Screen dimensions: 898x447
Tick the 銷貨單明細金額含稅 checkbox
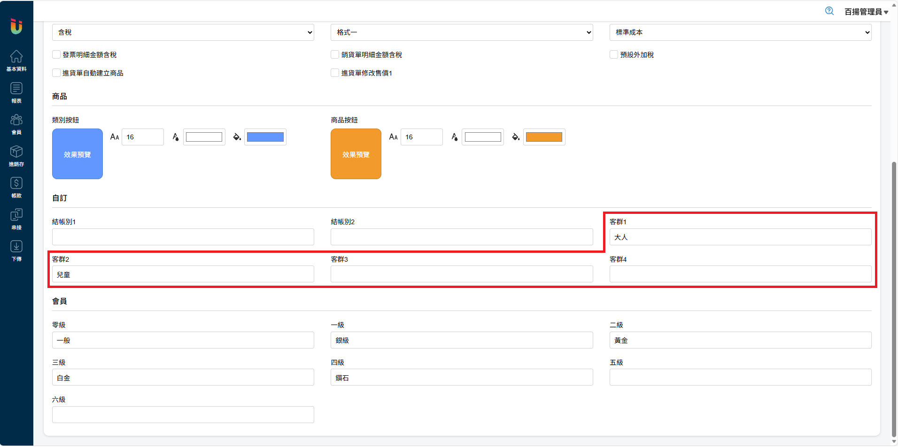[335, 55]
